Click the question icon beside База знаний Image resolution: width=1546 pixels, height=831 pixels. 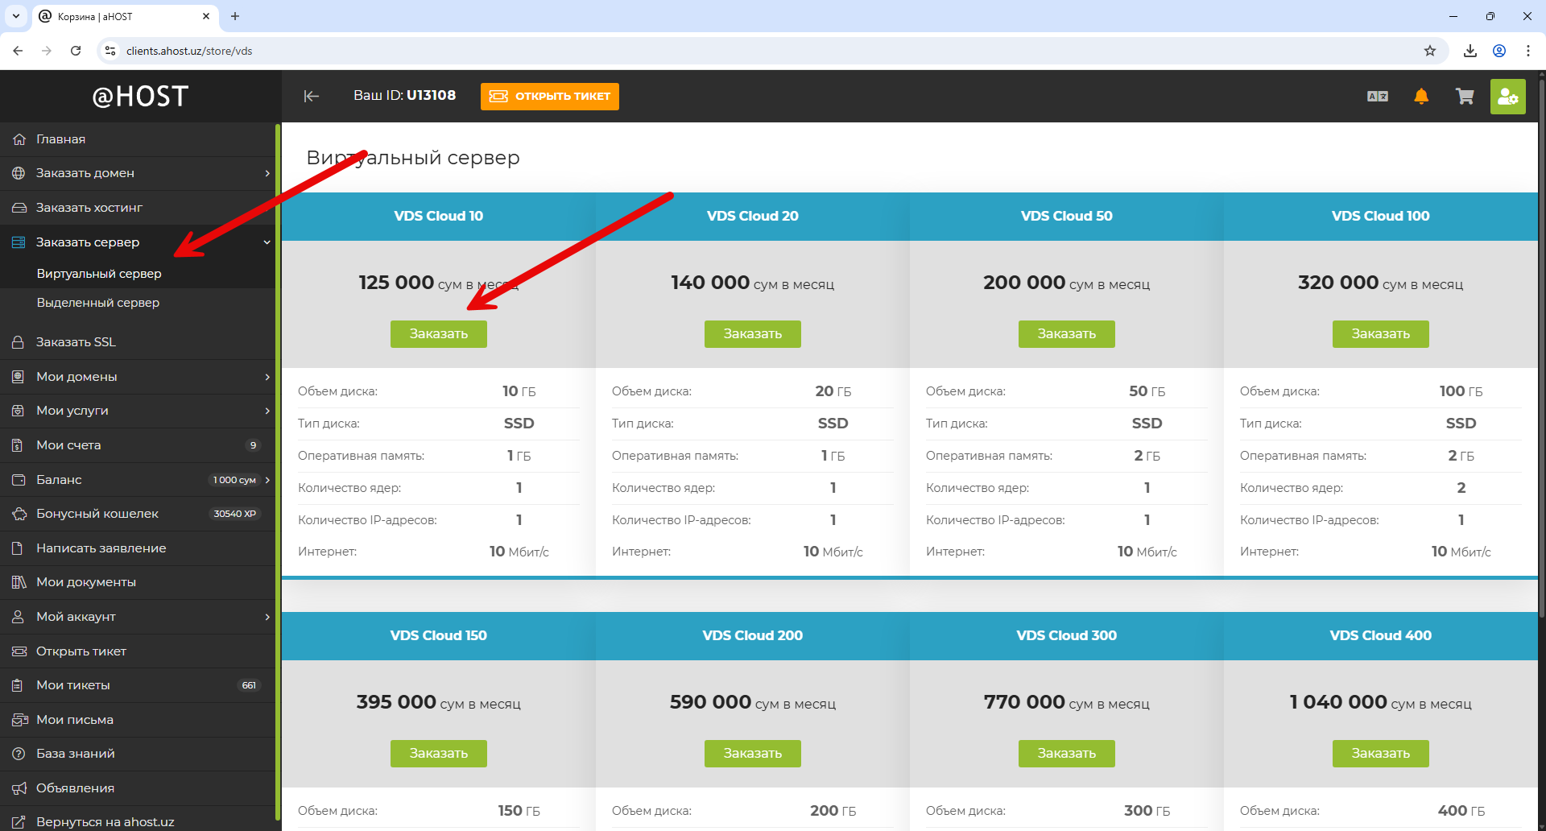[x=19, y=754]
